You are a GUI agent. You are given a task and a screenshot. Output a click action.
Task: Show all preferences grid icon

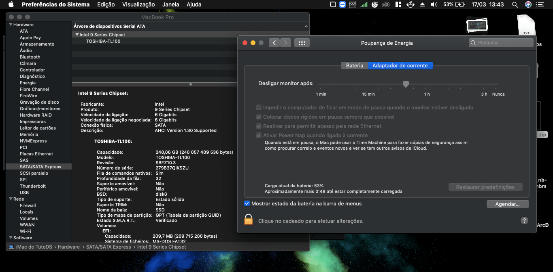[x=302, y=43]
